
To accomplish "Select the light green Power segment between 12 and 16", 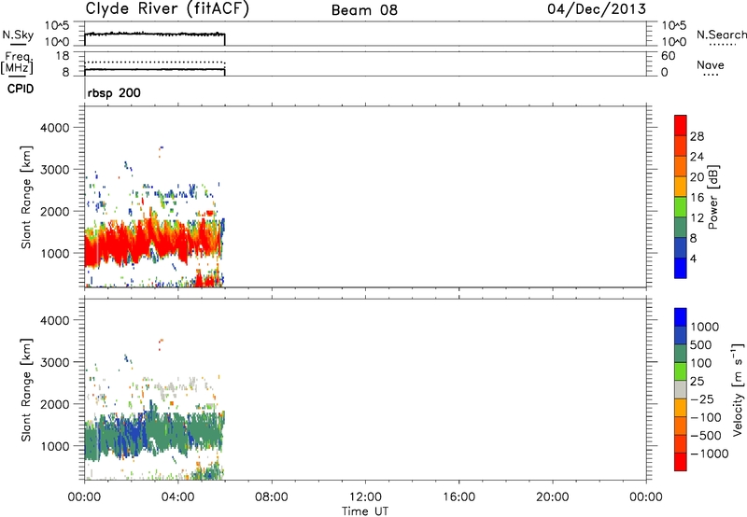I will tap(681, 207).
